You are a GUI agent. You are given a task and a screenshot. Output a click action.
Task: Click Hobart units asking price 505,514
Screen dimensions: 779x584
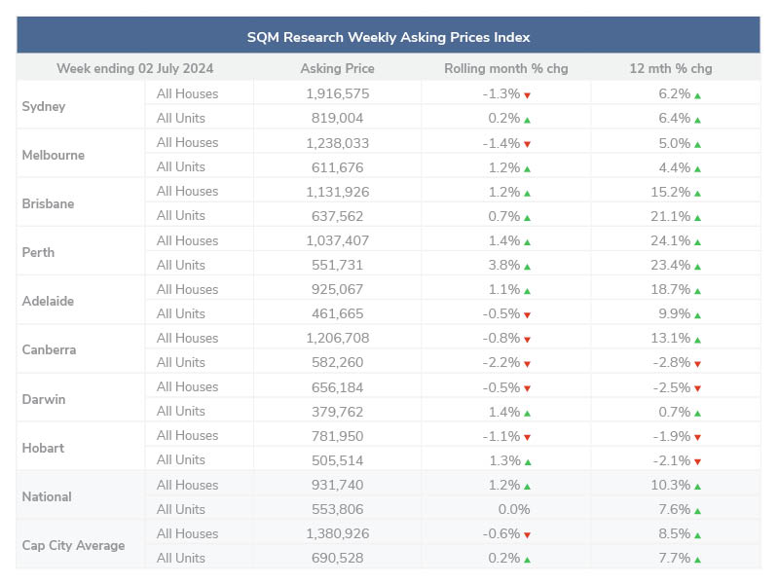[x=337, y=460]
